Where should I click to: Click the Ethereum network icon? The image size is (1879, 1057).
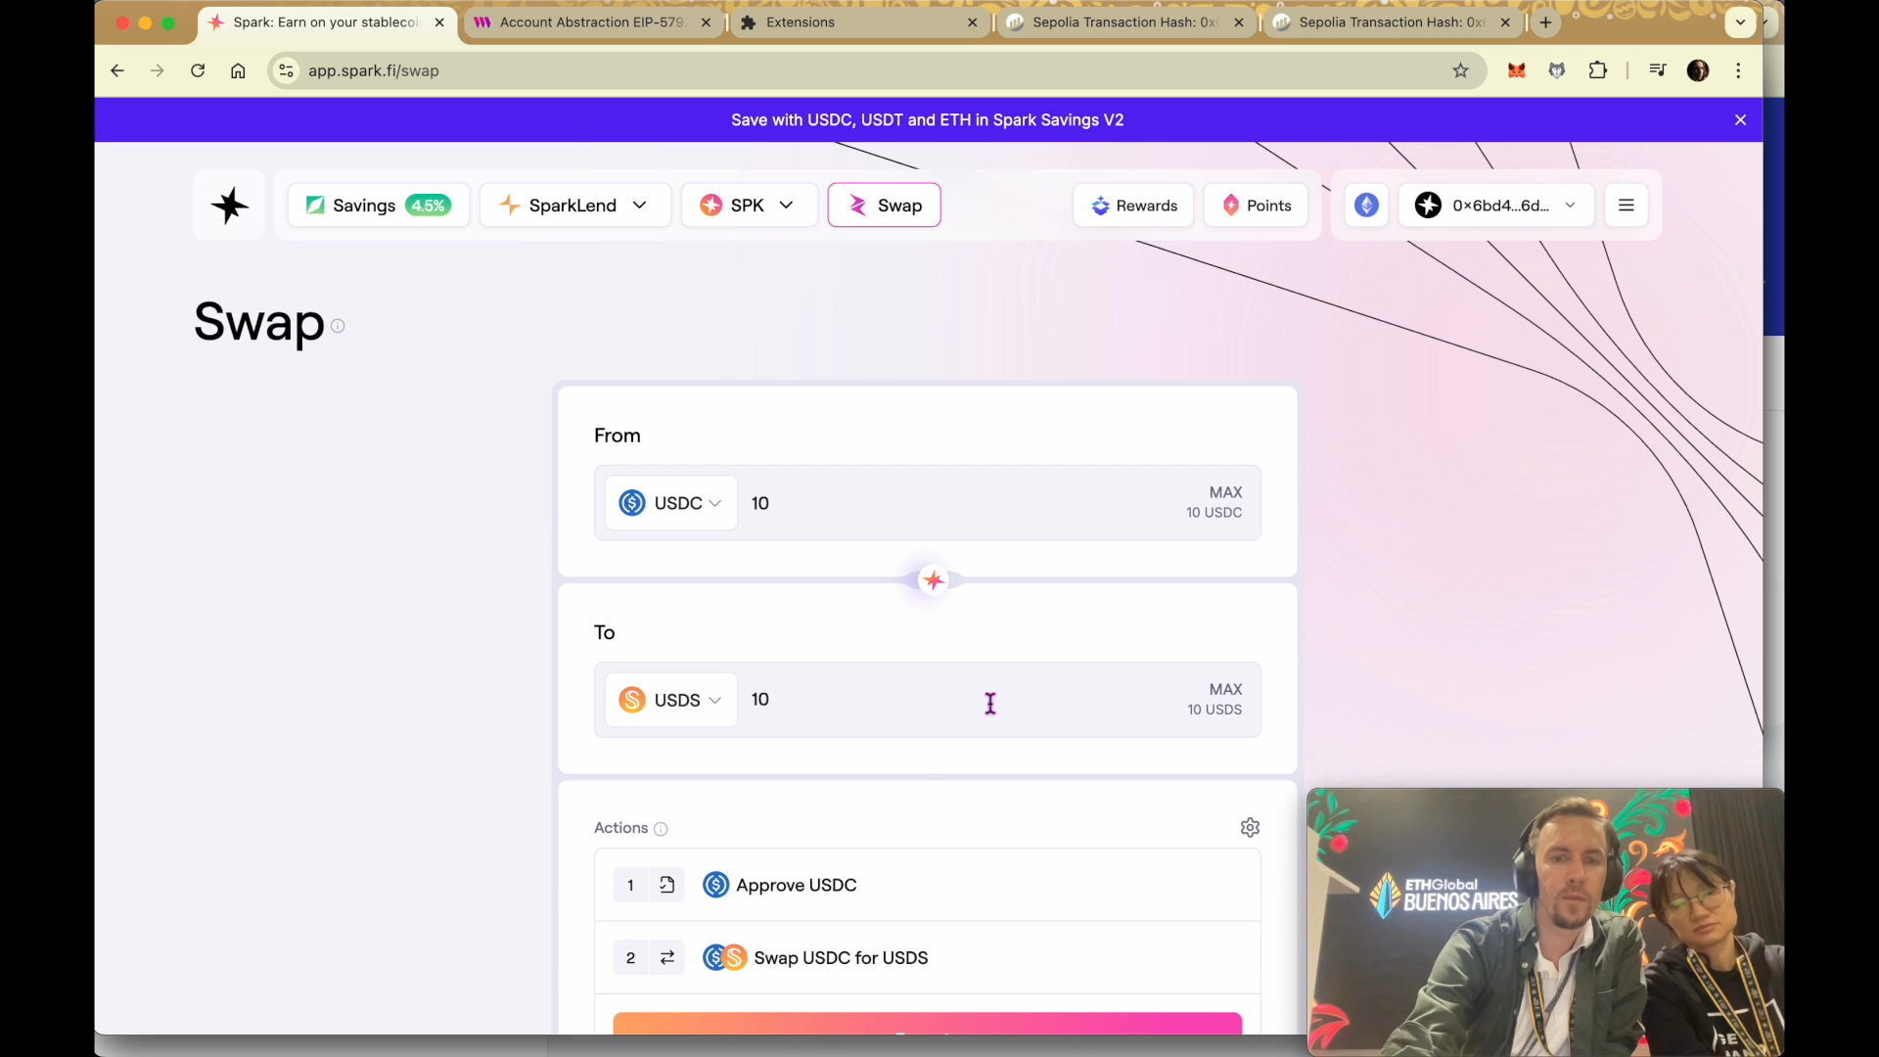[1366, 205]
